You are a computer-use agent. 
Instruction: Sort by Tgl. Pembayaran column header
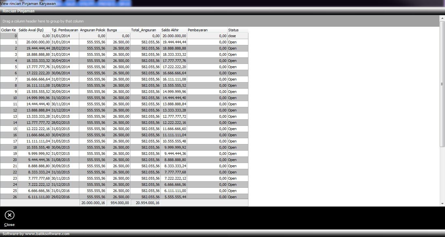click(x=65, y=30)
